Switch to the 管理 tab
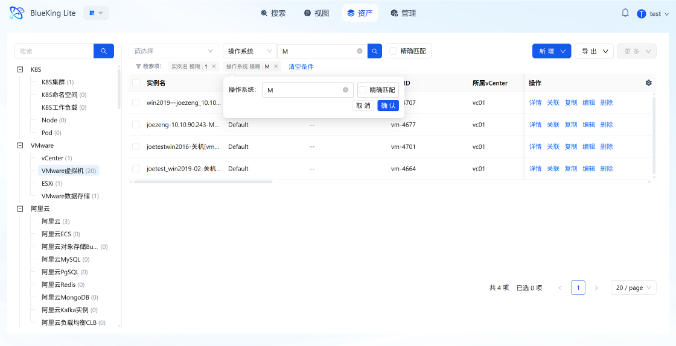676x346 pixels. coord(404,13)
